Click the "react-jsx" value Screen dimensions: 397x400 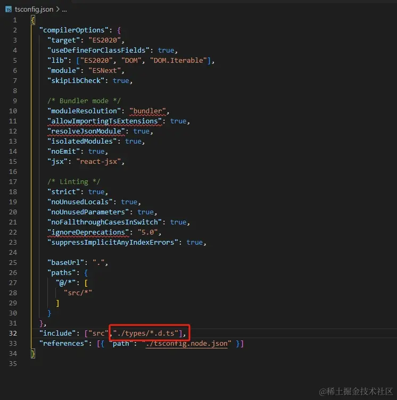pos(98,162)
